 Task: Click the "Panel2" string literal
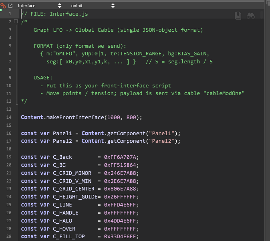(x=161, y=141)
